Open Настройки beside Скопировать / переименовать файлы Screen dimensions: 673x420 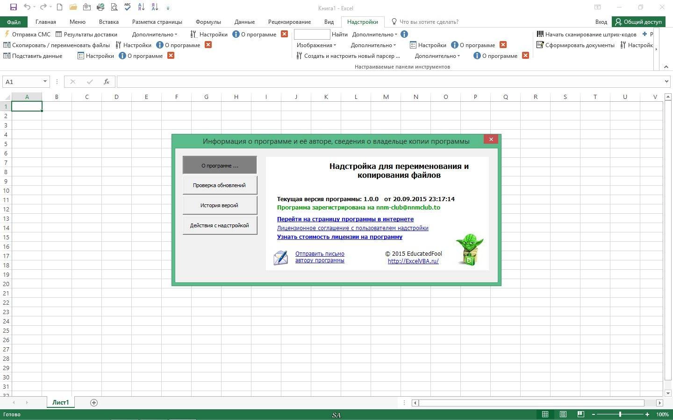[133, 45]
